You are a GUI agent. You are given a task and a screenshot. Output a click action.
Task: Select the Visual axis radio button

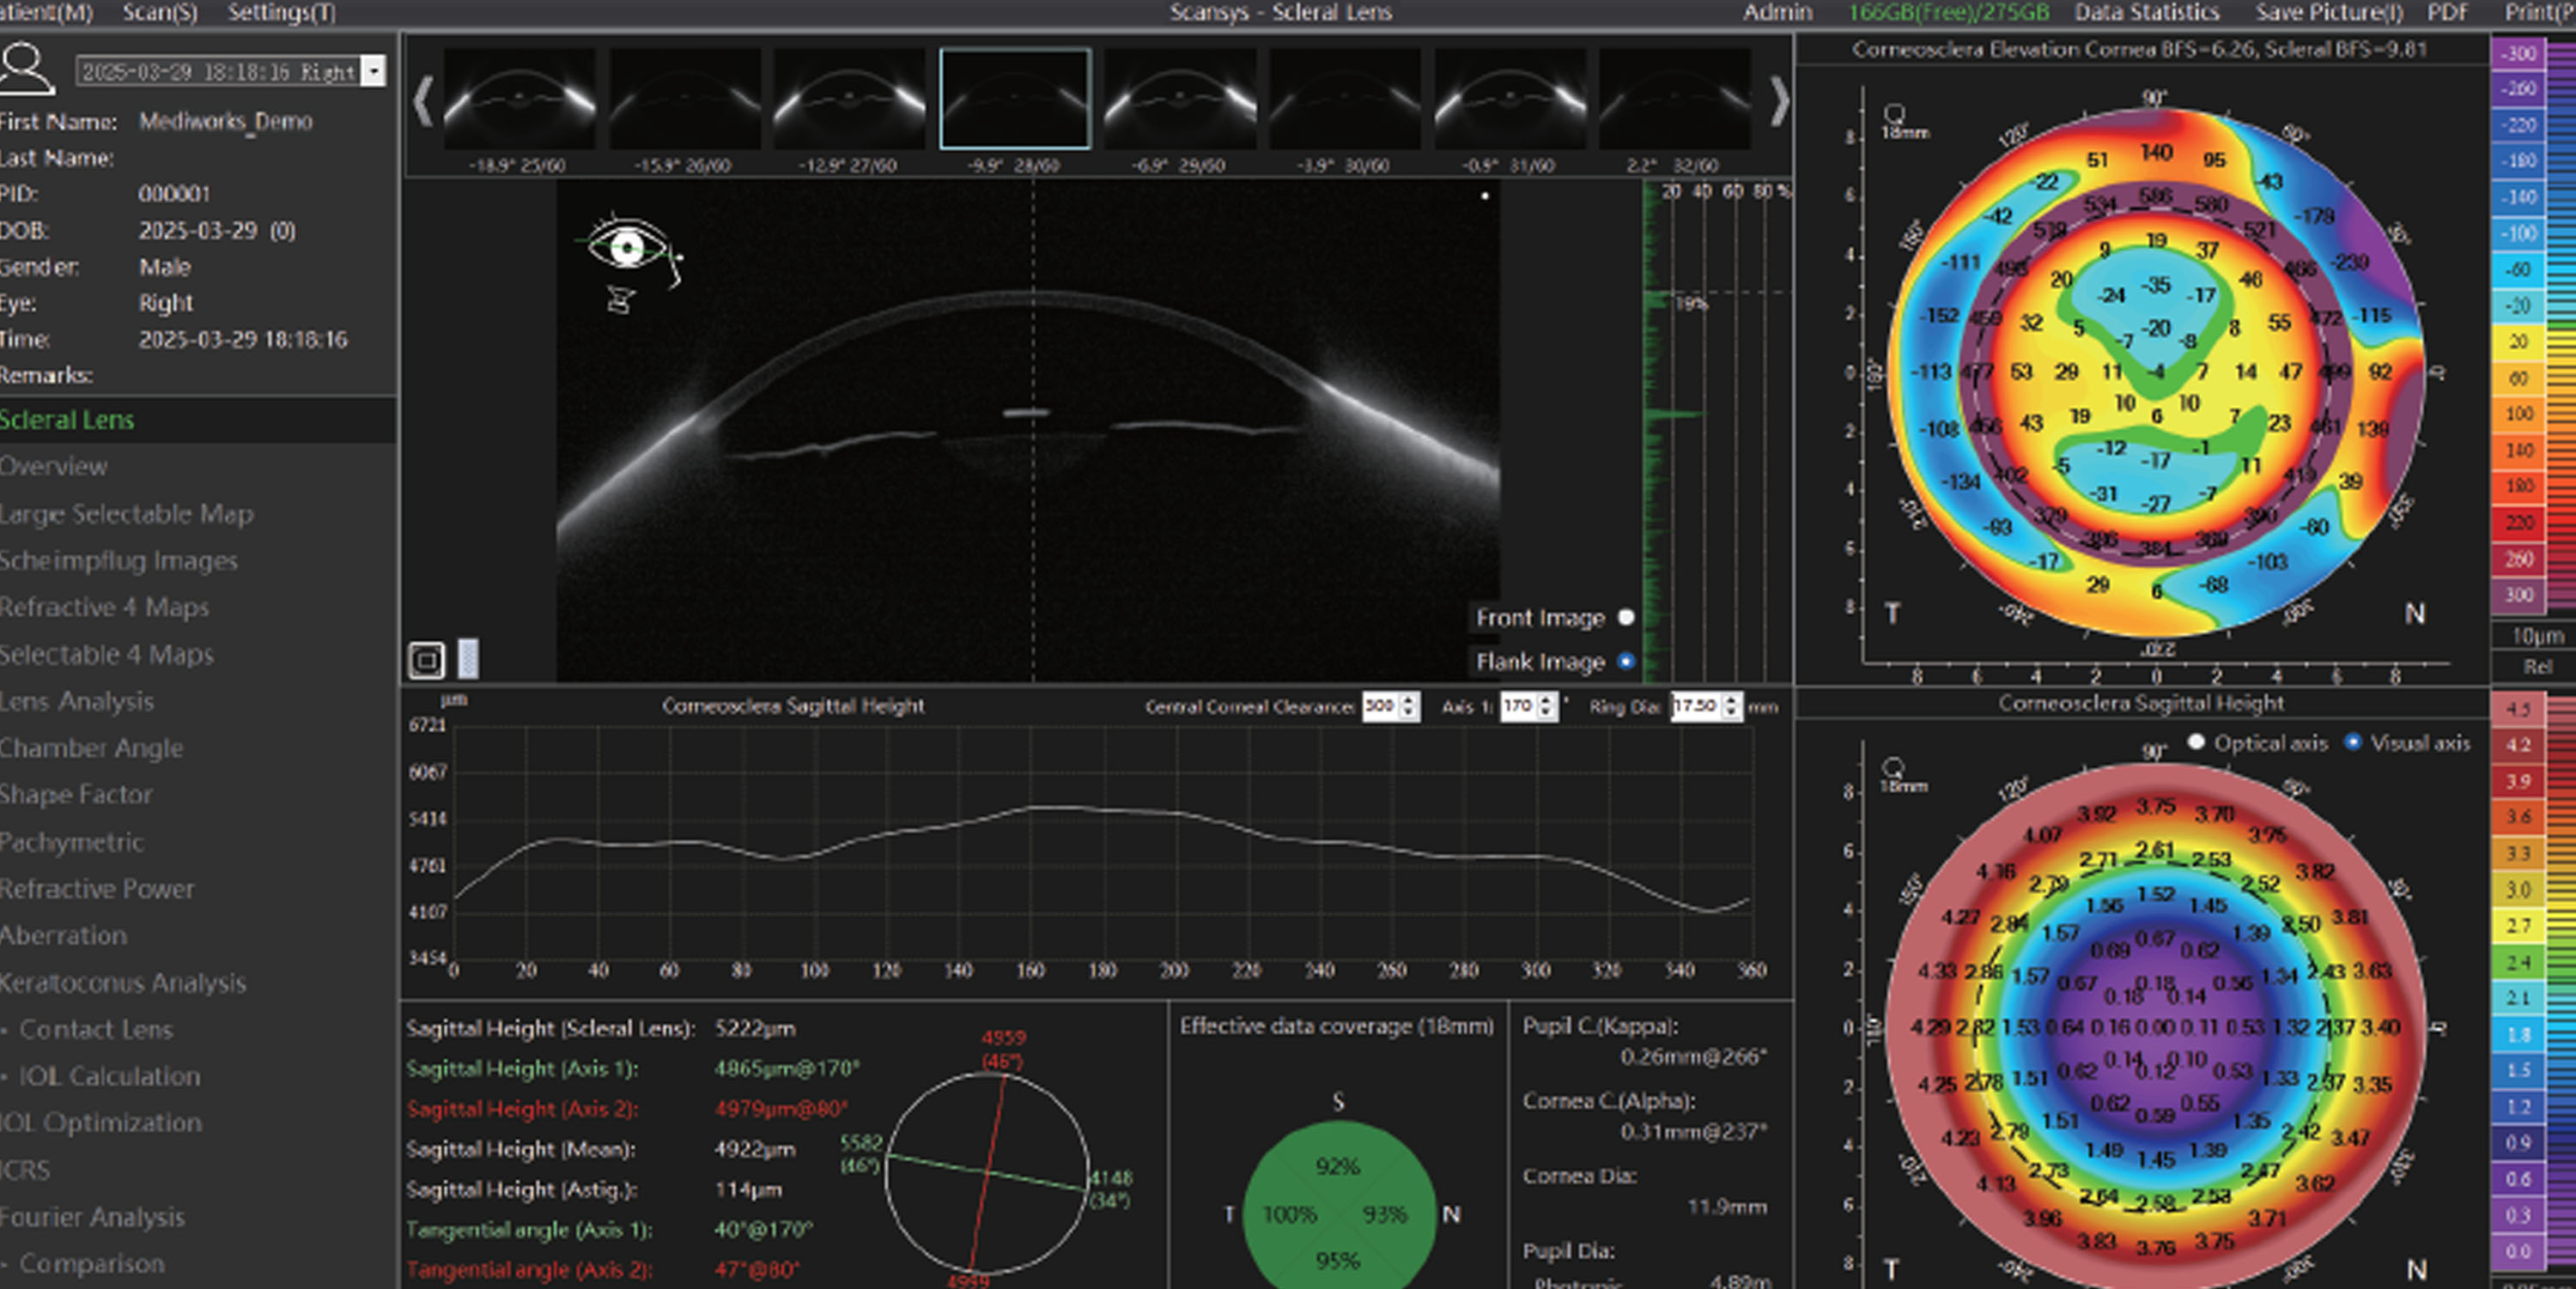[x=2353, y=742]
